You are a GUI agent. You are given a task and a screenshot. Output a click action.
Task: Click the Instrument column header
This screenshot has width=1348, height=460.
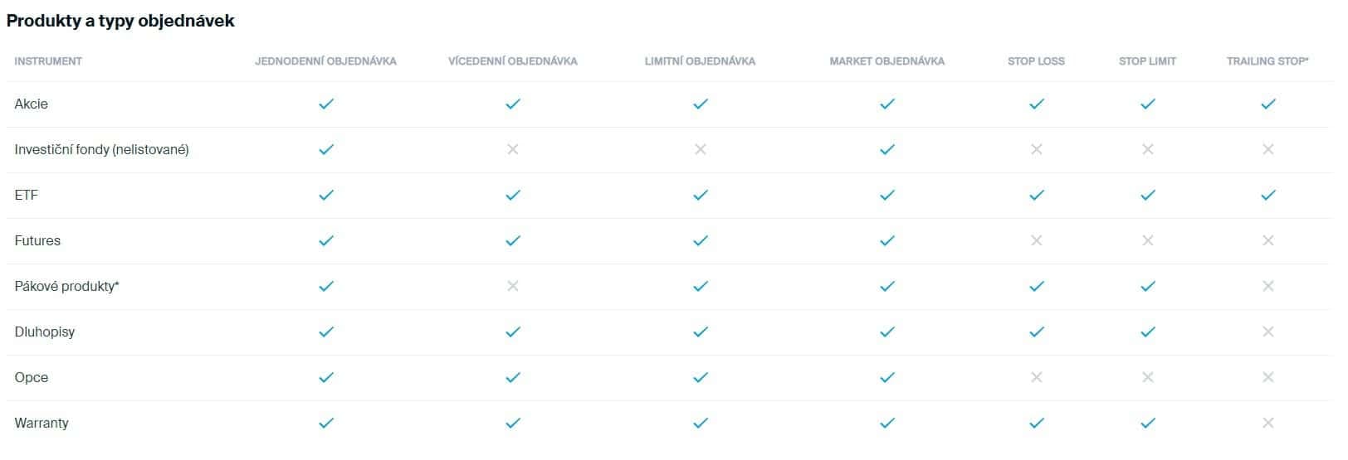[48, 61]
